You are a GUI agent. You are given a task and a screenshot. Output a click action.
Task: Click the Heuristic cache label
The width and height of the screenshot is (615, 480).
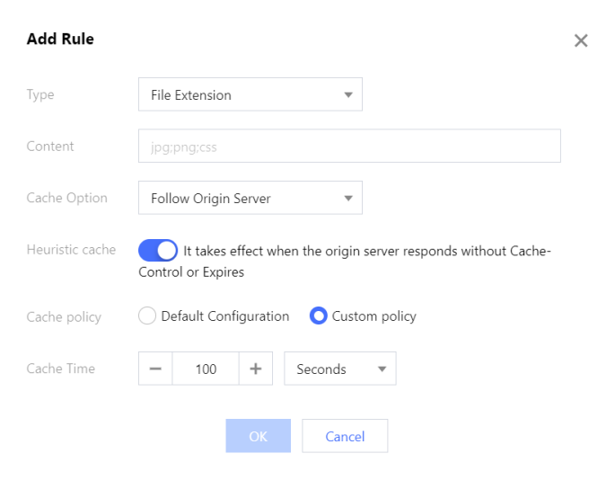[71, 250]
